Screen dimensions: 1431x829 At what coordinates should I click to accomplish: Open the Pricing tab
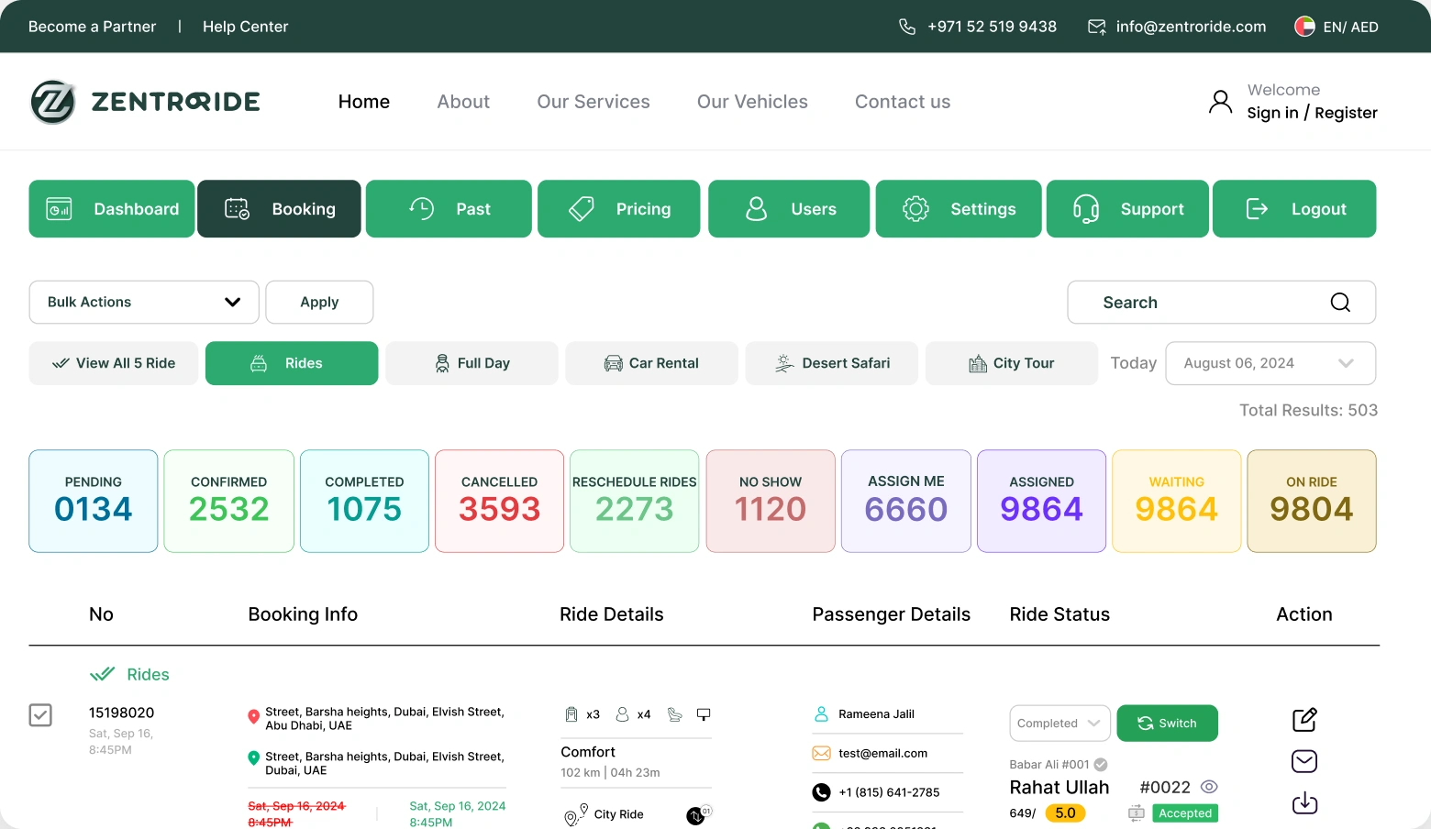point(619,209)
